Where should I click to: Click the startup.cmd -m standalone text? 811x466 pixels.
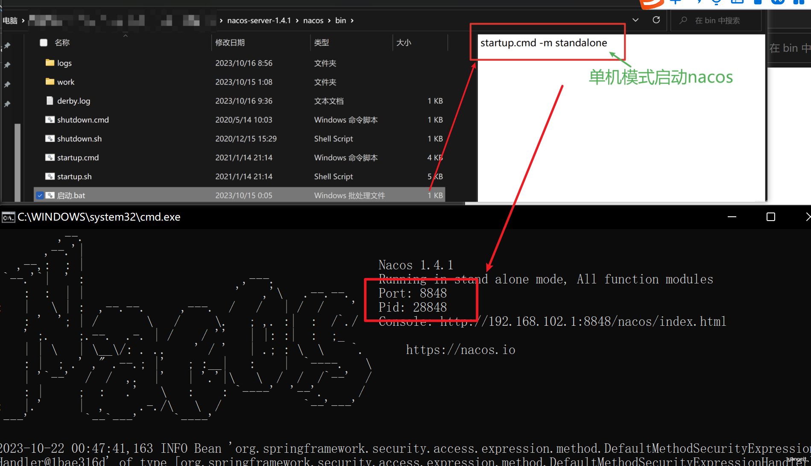coord(544,43)
